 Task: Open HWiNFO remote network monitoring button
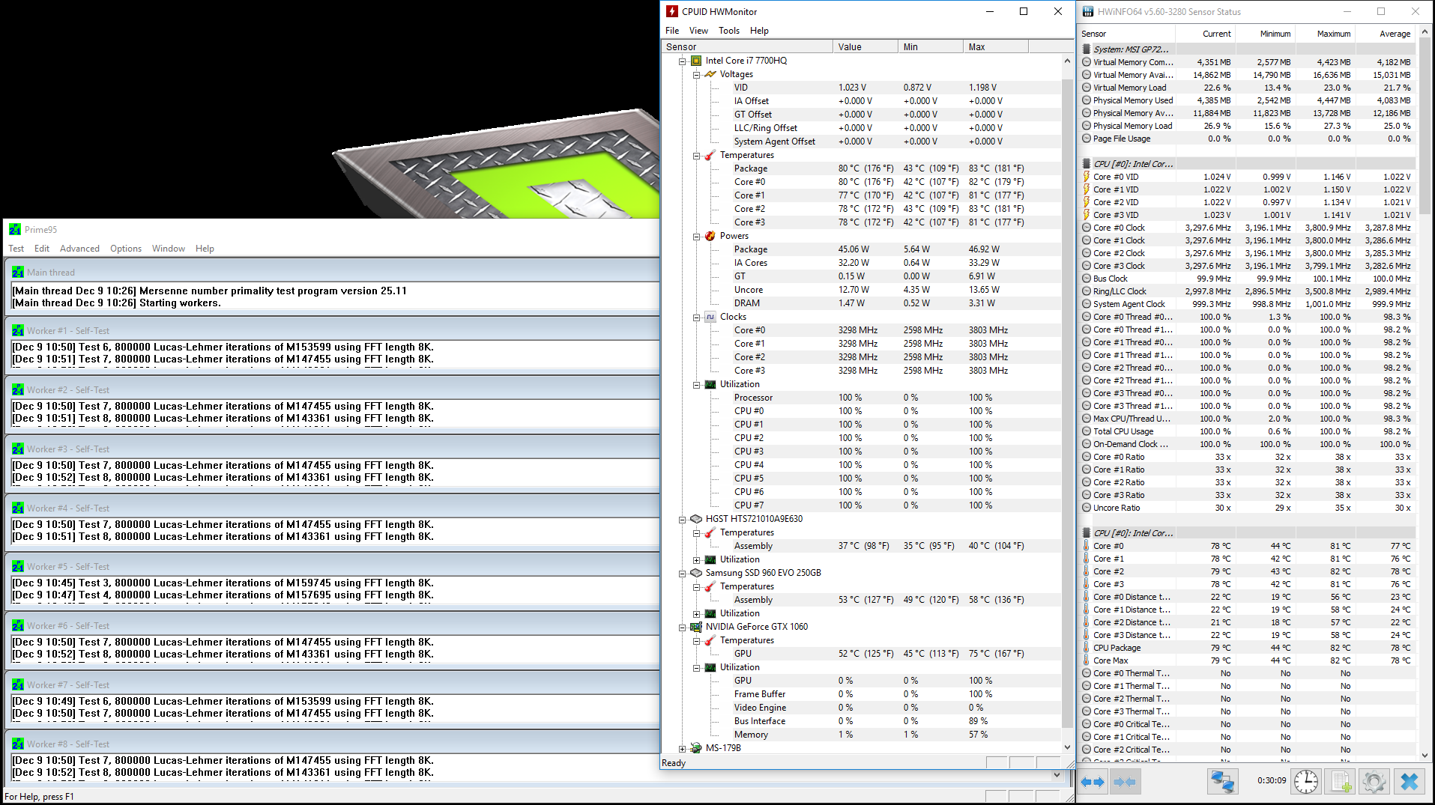[x=1223, y=782]
